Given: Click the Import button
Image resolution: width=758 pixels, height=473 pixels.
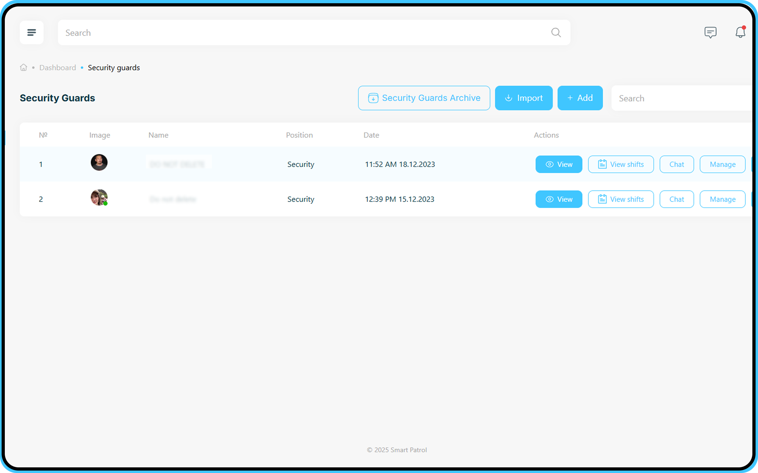Looking at the screenshot, I should pyautogui.click(x=524, y=98).
